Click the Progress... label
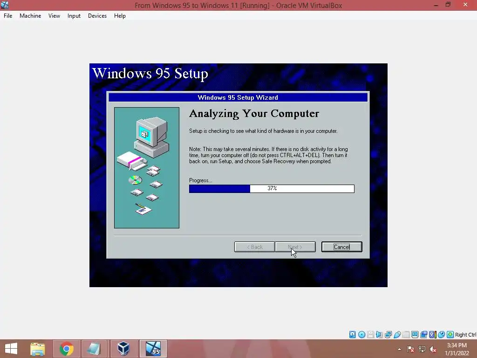 click(200, 180)
